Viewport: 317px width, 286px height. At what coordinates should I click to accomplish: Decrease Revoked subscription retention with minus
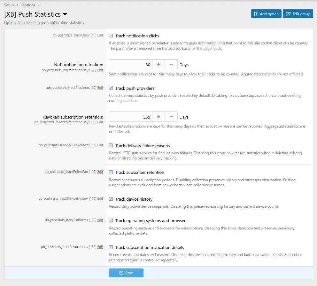[171, 117]
